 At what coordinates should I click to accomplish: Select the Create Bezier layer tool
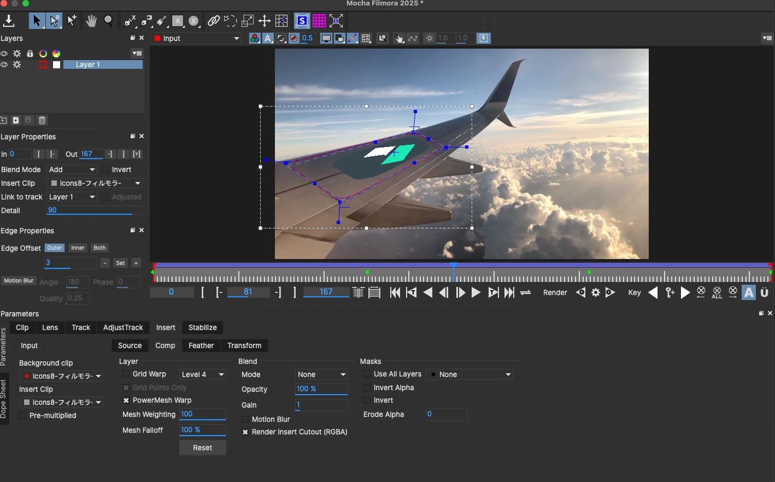[x=146, y=21]
